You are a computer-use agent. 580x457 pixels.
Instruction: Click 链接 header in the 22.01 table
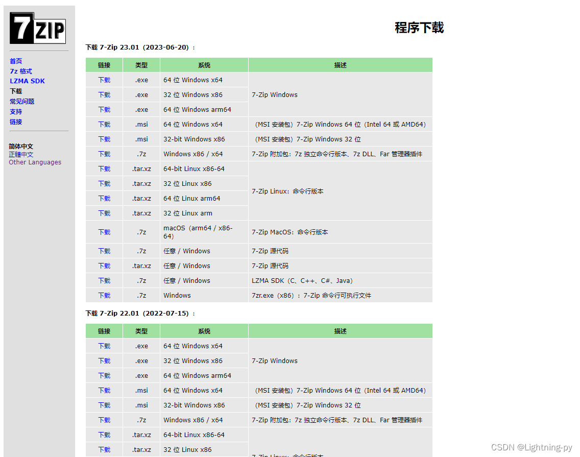[x=104, y=331]
